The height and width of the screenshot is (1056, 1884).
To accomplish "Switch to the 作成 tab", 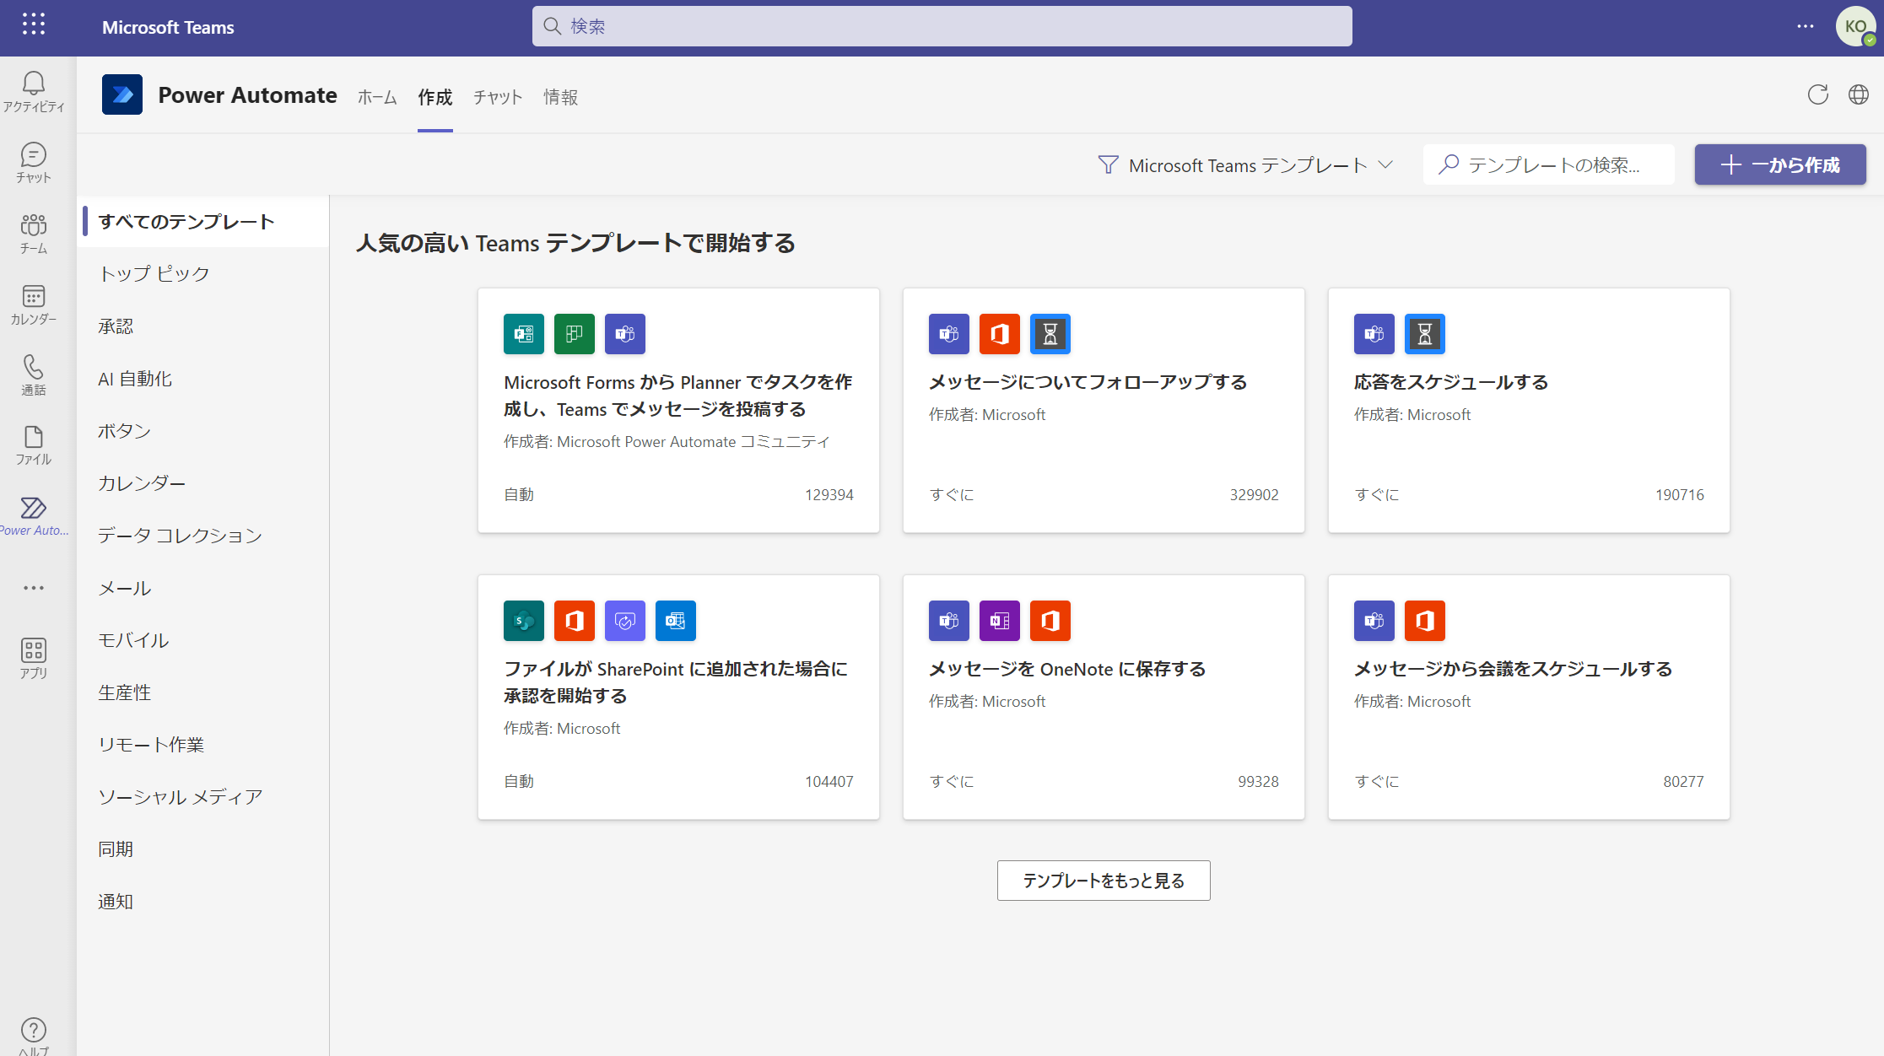I will click(x=435, y=97).
